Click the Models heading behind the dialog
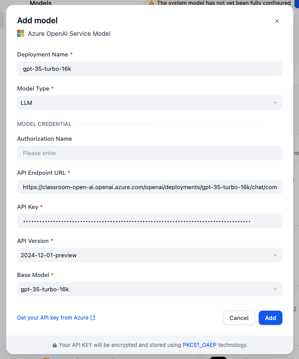299x359 pixels. pyautogui.click(x=40, y=3)
